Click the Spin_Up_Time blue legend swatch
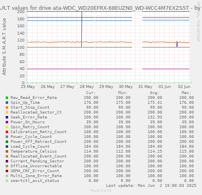Viewport: 202px width, 195px height. [7, 103]
